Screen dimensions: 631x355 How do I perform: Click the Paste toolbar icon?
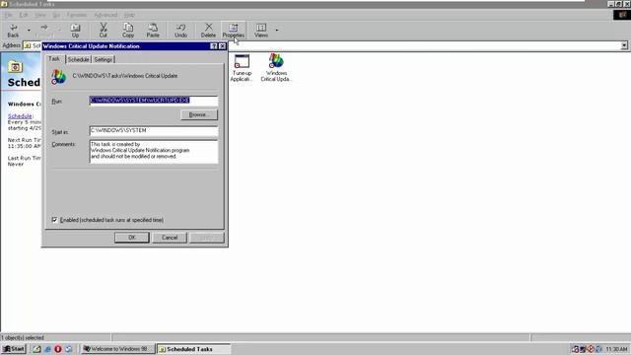pos(153,31)
